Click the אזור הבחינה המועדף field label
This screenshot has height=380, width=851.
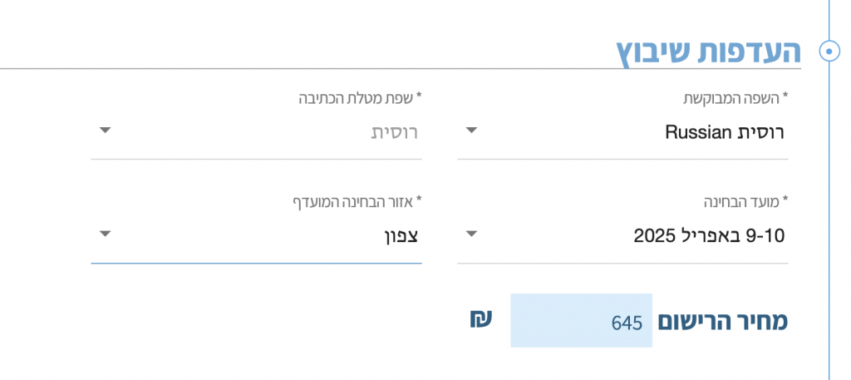tap(357, 202)
